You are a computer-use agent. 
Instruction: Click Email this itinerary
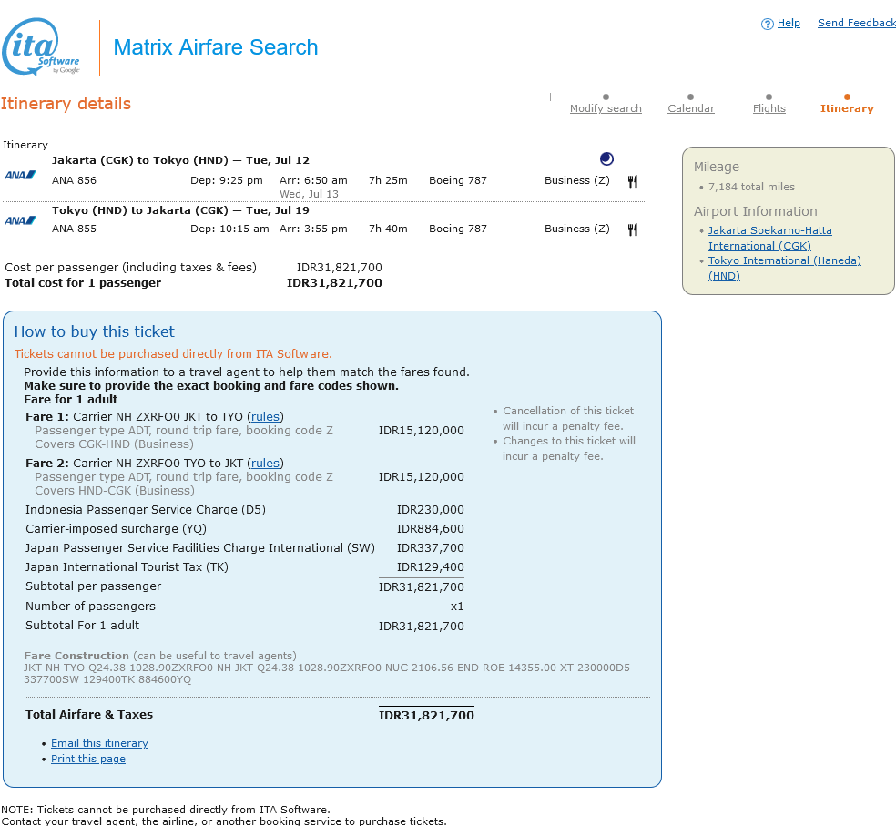coord(99,743)
